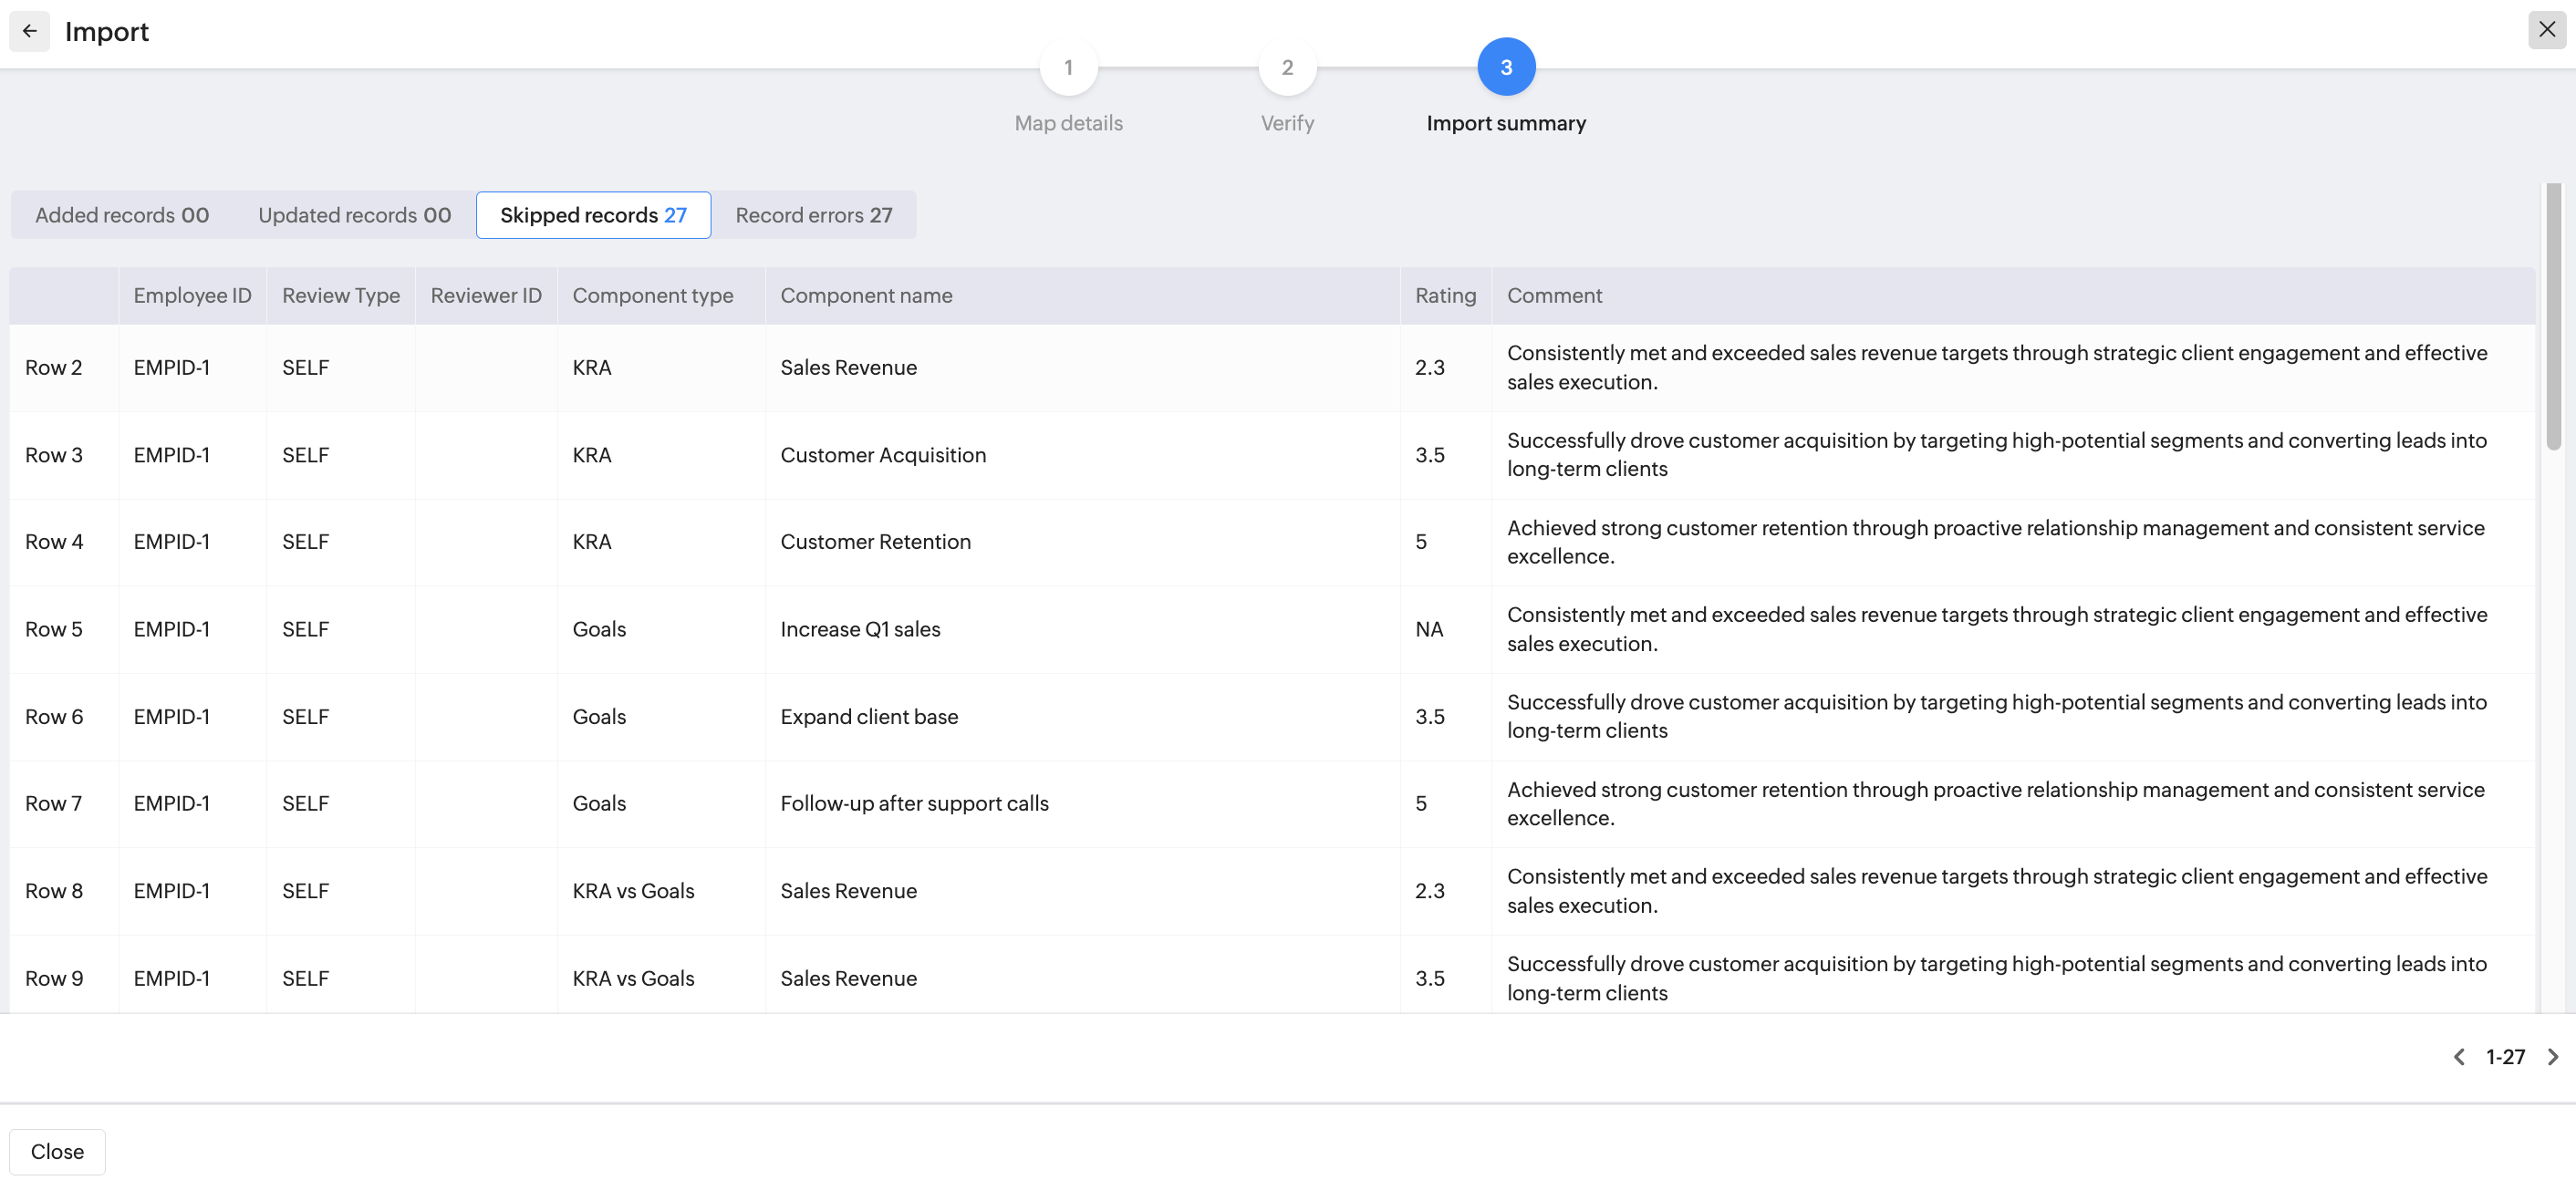Click step 1 Map details circle
Screen dimensions: 2576x1180
coord(1068,67)
